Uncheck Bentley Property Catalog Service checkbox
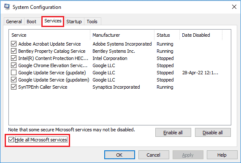Screen dimensions: 241x163 coord(14,51)
